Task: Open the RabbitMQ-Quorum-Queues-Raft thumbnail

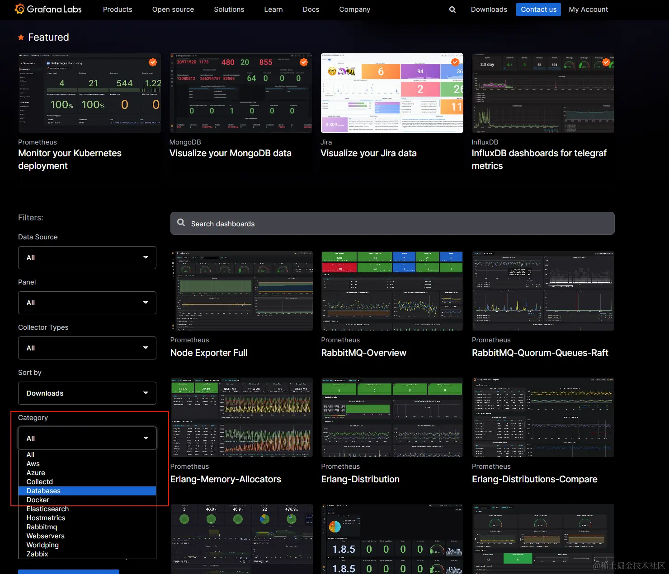Action: 543,291
